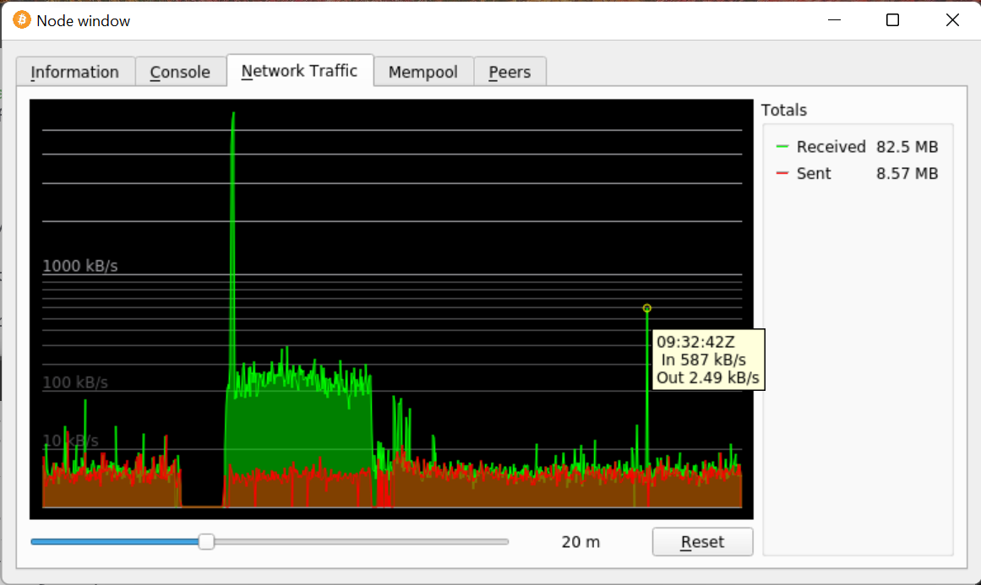Click the green Received legend swatch
Screen dimensions: 981x585
click(x=782, y=147)
